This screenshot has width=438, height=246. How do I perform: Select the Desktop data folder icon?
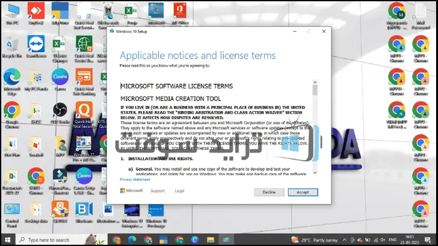[36, 212]
